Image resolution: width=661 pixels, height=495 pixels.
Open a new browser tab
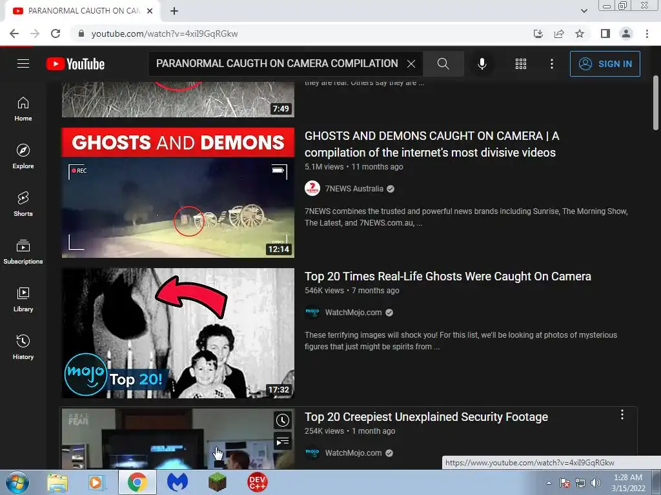(x=174, y=11)
